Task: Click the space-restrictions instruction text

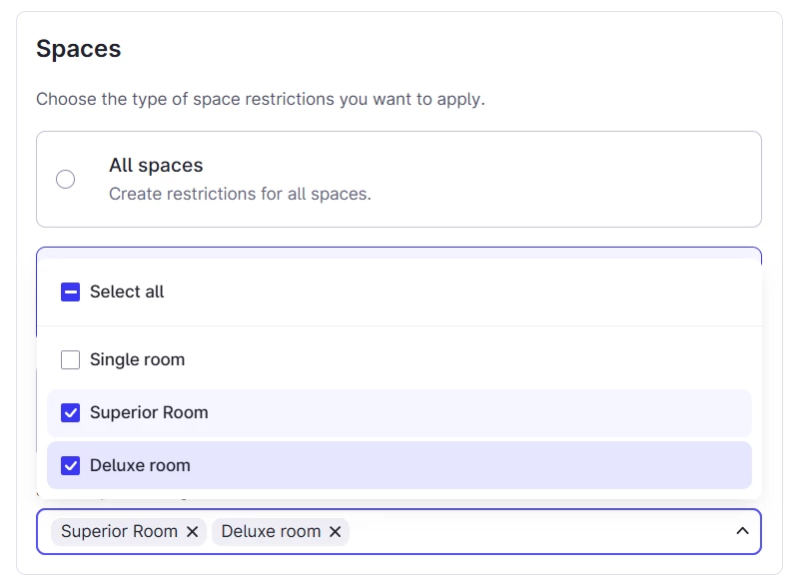Action: click(x=260, y=100)
